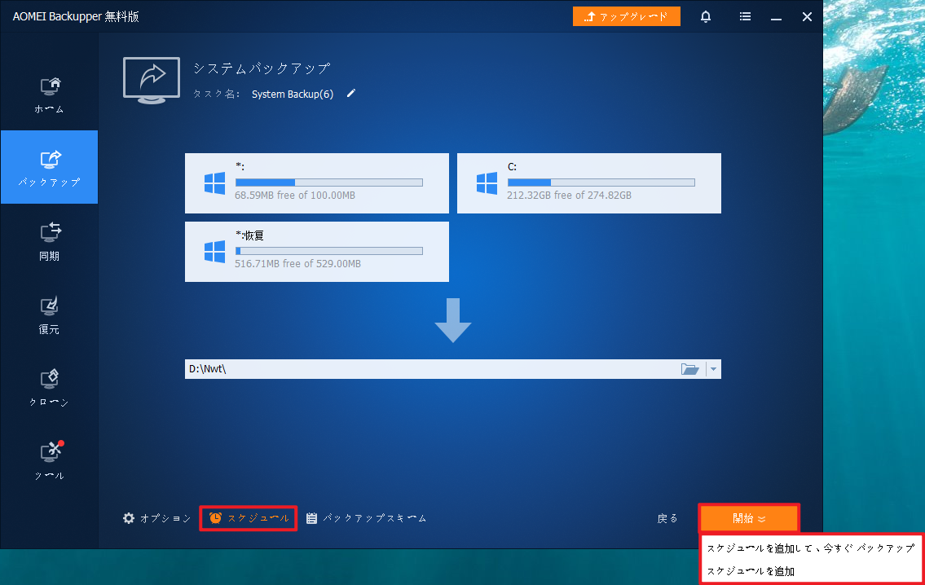Select the C: 274.82GB partition card
This screenshot has height=585, width=925.
point(588,183)
